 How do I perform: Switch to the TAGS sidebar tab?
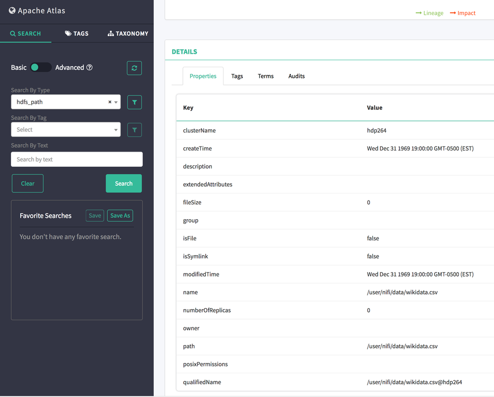coord(77,34)
